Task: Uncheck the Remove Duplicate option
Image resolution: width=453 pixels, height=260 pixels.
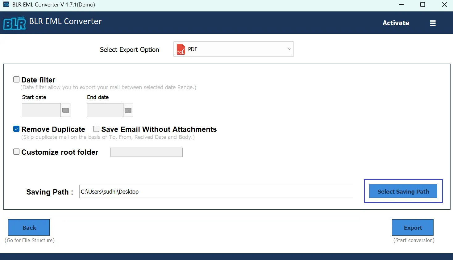Action: (16, 128)
